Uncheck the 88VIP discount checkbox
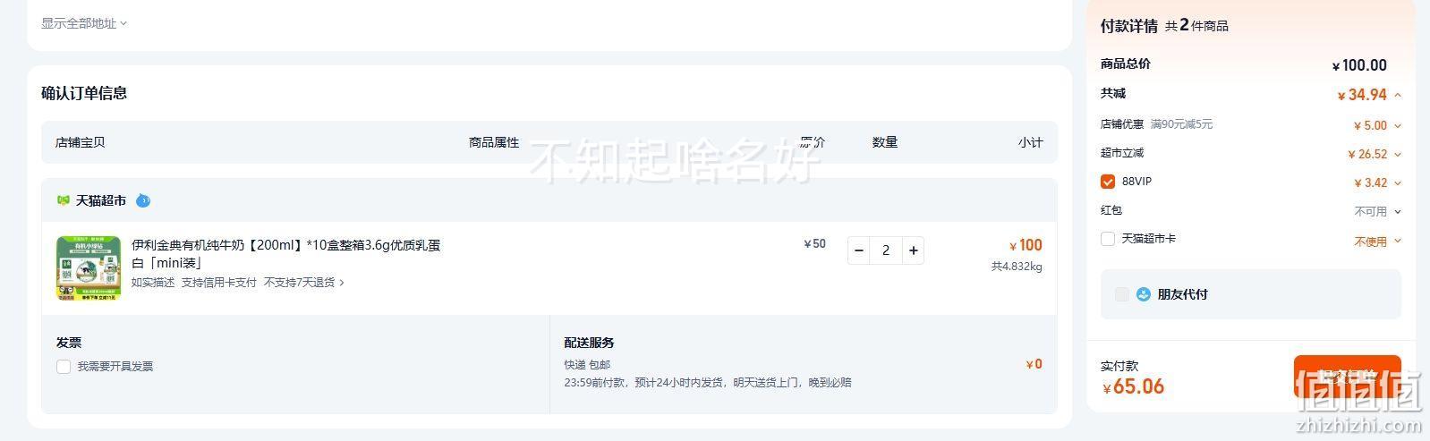1430x441 pixels. [1108, 182]
